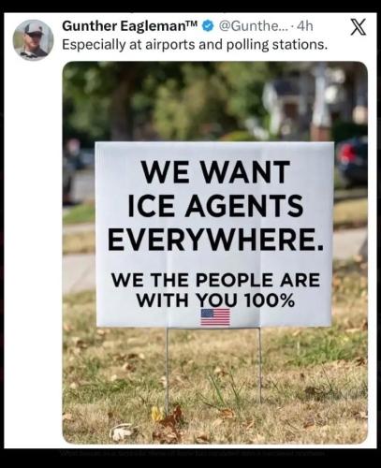Viewport: 381px width, 468px height.
Task: Click the 'WE WANT' line on the sign
Action: 215,172
